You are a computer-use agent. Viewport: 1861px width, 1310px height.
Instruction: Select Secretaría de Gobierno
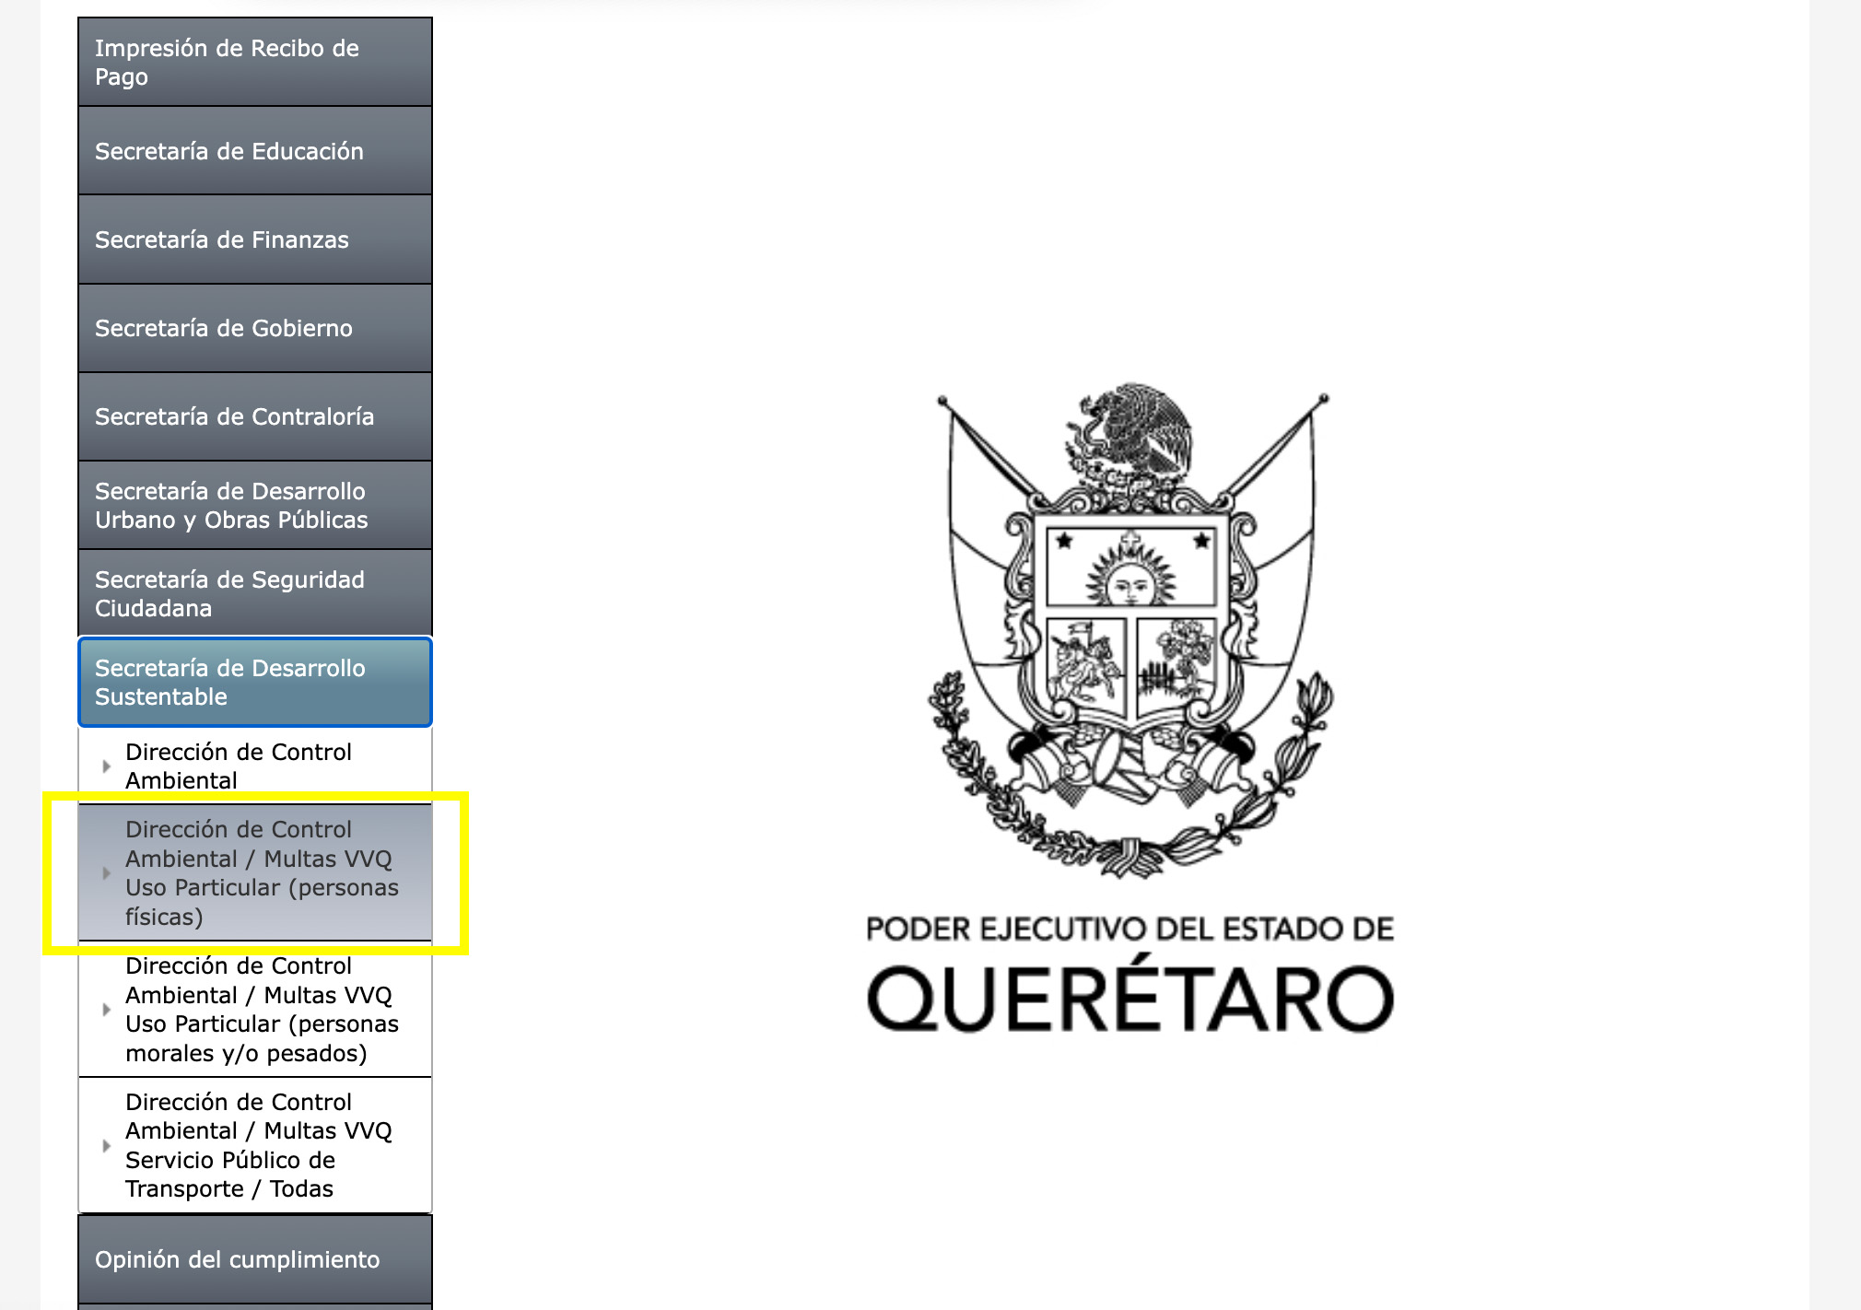coord(255,327)
